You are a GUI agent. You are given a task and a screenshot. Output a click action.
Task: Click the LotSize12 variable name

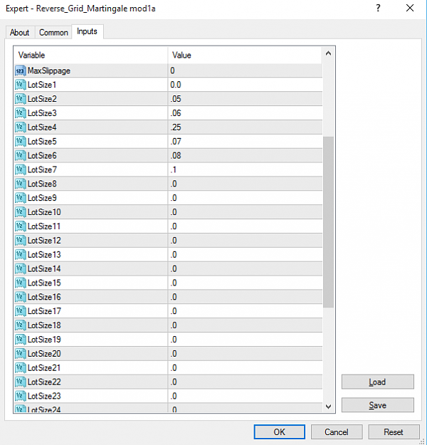(x=44, y=241)
